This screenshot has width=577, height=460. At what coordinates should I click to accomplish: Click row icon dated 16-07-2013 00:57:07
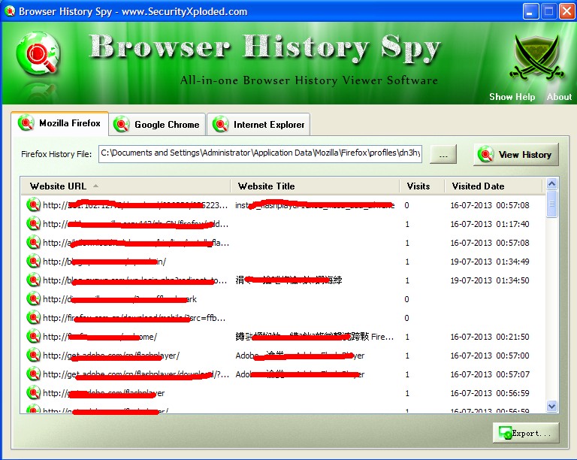(33, 374)
